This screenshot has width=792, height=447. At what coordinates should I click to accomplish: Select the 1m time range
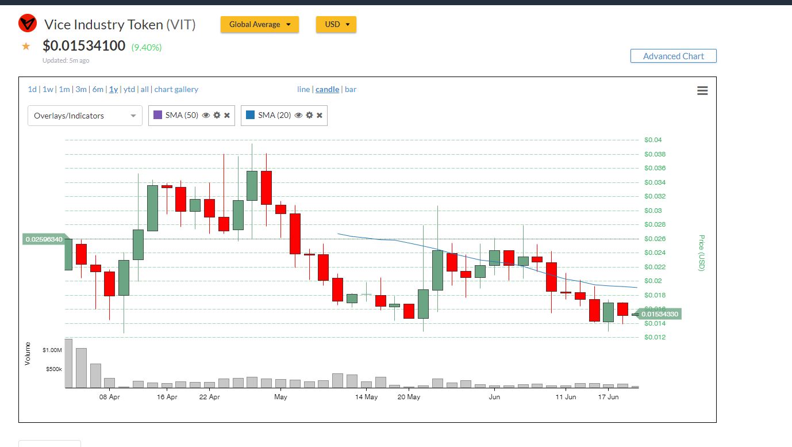tap(64, 89)
